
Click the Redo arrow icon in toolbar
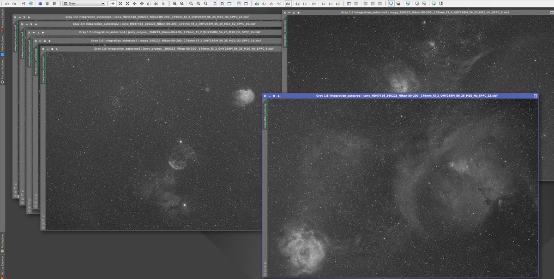(x=14, y=3)
